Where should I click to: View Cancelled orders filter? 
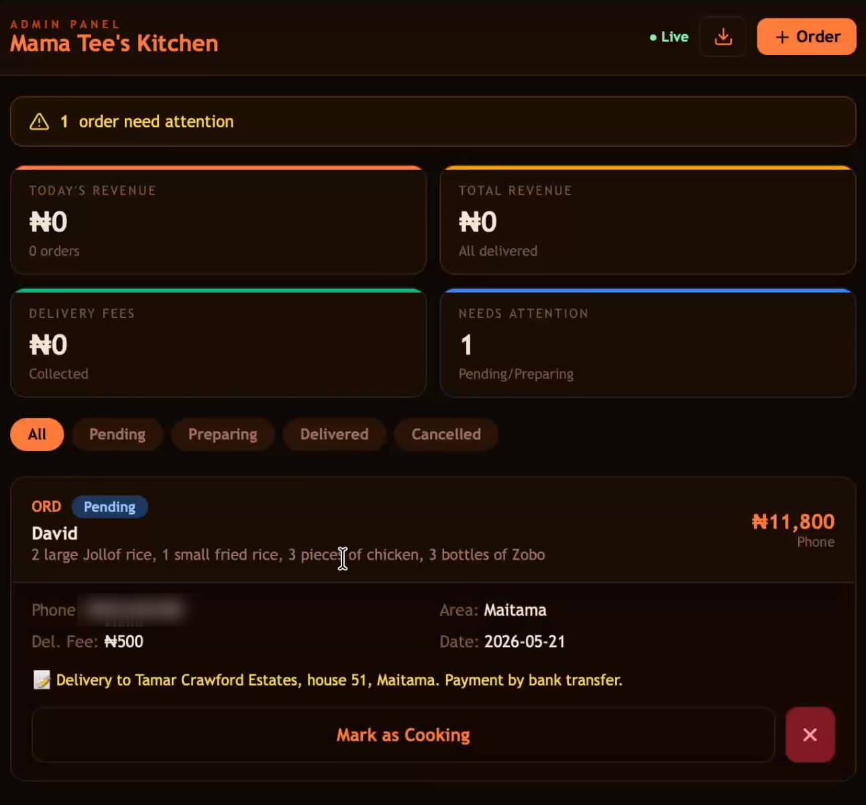pos(446,434)
